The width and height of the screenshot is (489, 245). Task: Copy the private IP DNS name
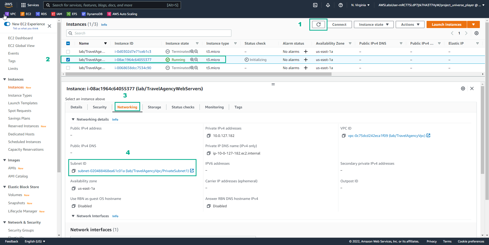tap(209, 153)
